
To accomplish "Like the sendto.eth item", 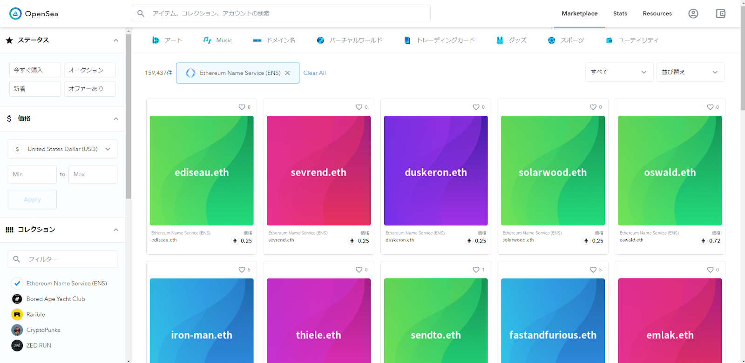I will pyautogui.click(x=476, y=270).
